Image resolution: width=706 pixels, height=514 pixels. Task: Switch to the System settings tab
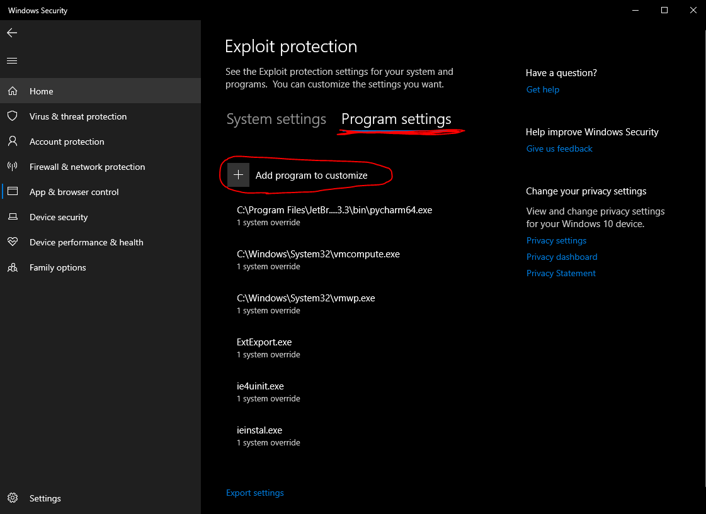click(276, 120)
